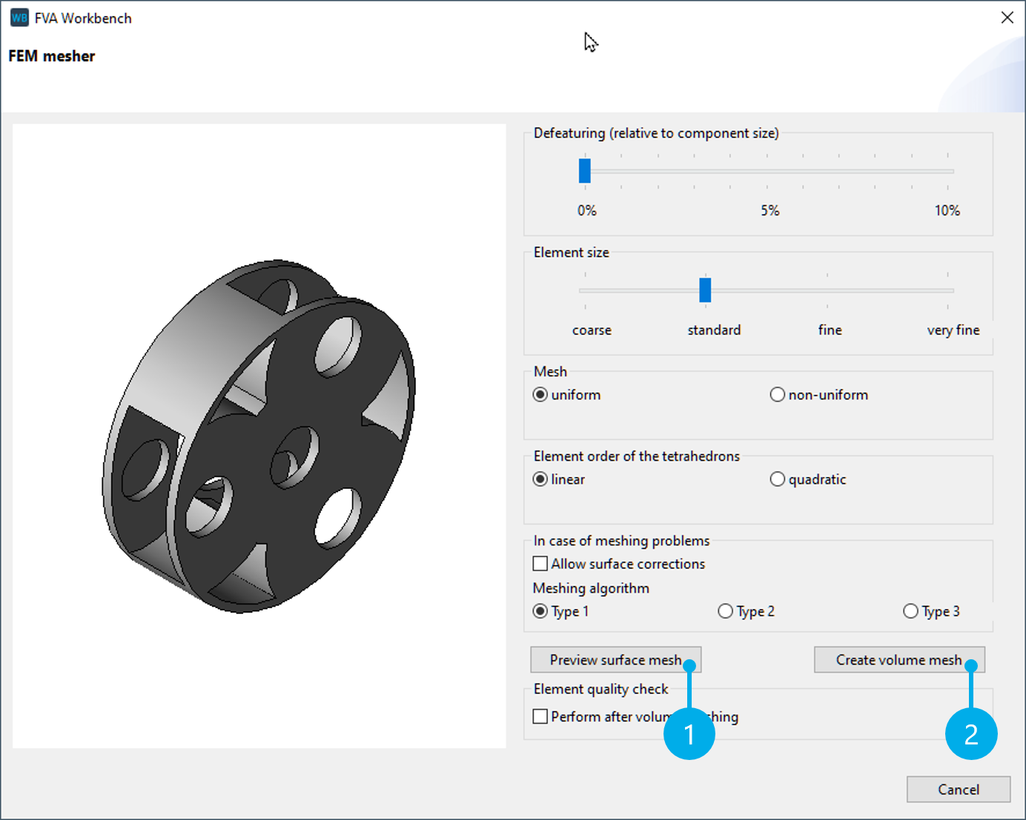Enable Allow surface corrections checkbox
The image size is (1026, 820).
(541, 564)
